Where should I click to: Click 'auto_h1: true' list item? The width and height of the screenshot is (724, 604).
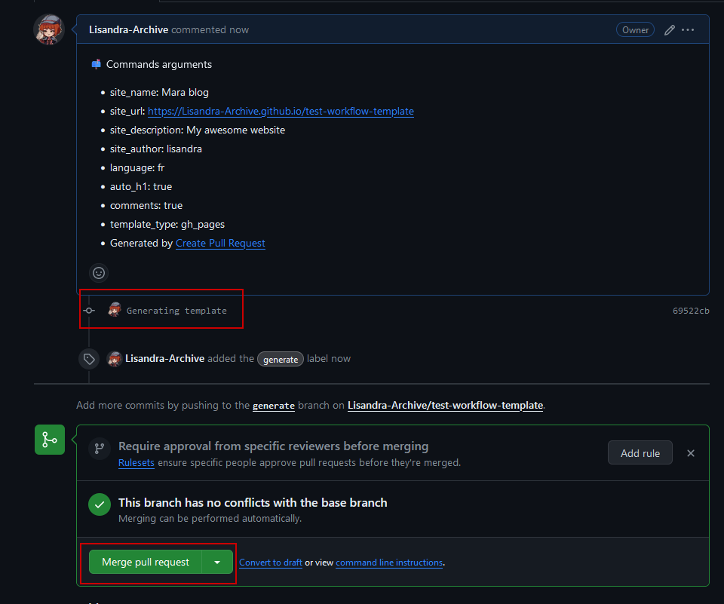(x=141, y=186)
